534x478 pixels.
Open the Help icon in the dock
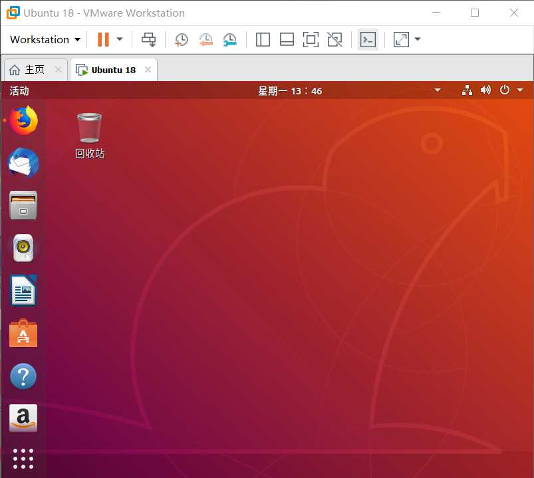(23, 376)
